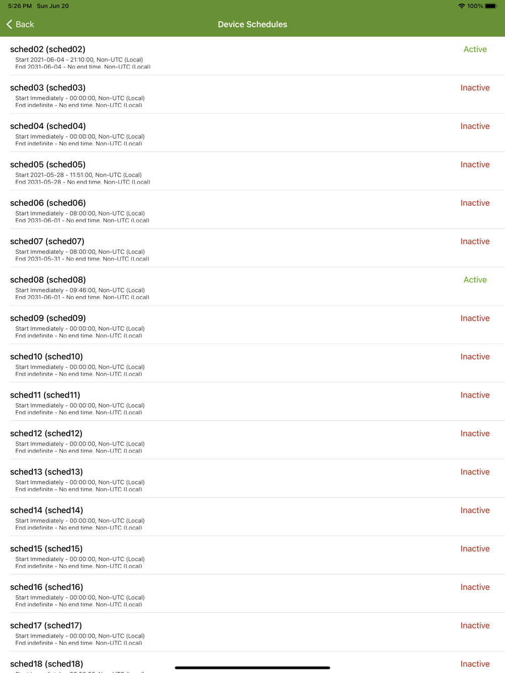Open the sched05 schedule details

tap(252, 171)
